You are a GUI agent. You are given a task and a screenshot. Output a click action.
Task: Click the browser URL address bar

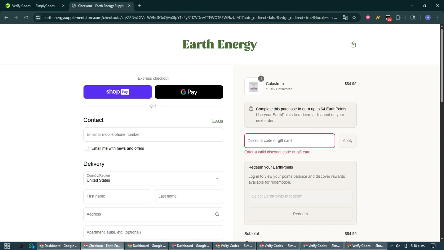(x=190, y=17)
